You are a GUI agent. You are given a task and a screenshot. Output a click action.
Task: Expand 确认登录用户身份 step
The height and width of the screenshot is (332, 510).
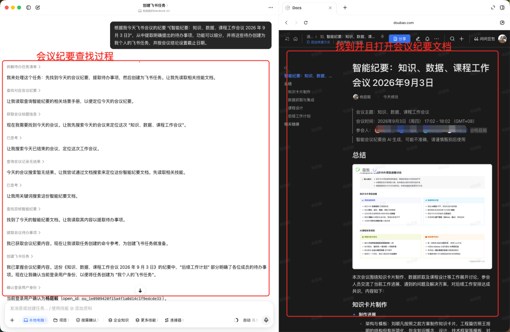coord(24,288)
